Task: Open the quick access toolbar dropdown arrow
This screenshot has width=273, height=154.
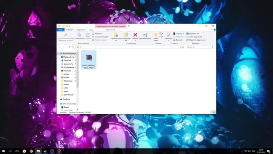Action: [x=69, y=26]
